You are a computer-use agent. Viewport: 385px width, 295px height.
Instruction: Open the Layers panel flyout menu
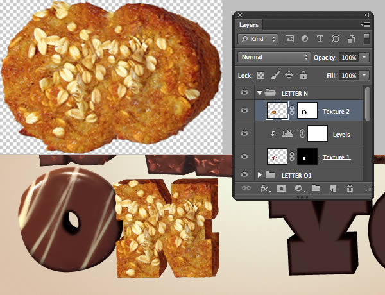(365, 24)
